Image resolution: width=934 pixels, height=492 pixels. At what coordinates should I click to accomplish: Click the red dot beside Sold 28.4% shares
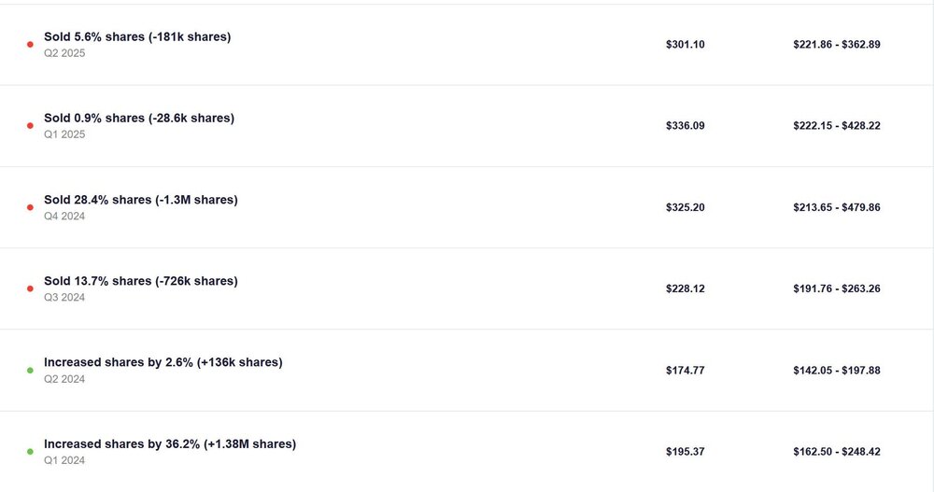tap(30, 207)
